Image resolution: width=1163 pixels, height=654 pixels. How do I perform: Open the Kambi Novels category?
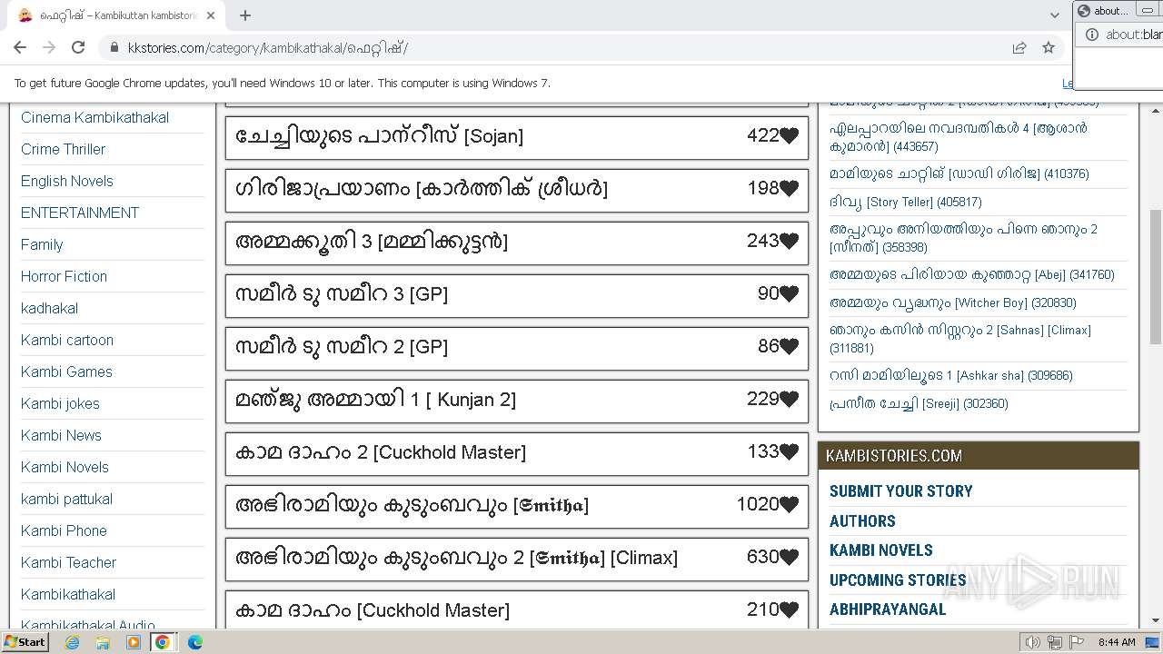(x=65, y=467)
